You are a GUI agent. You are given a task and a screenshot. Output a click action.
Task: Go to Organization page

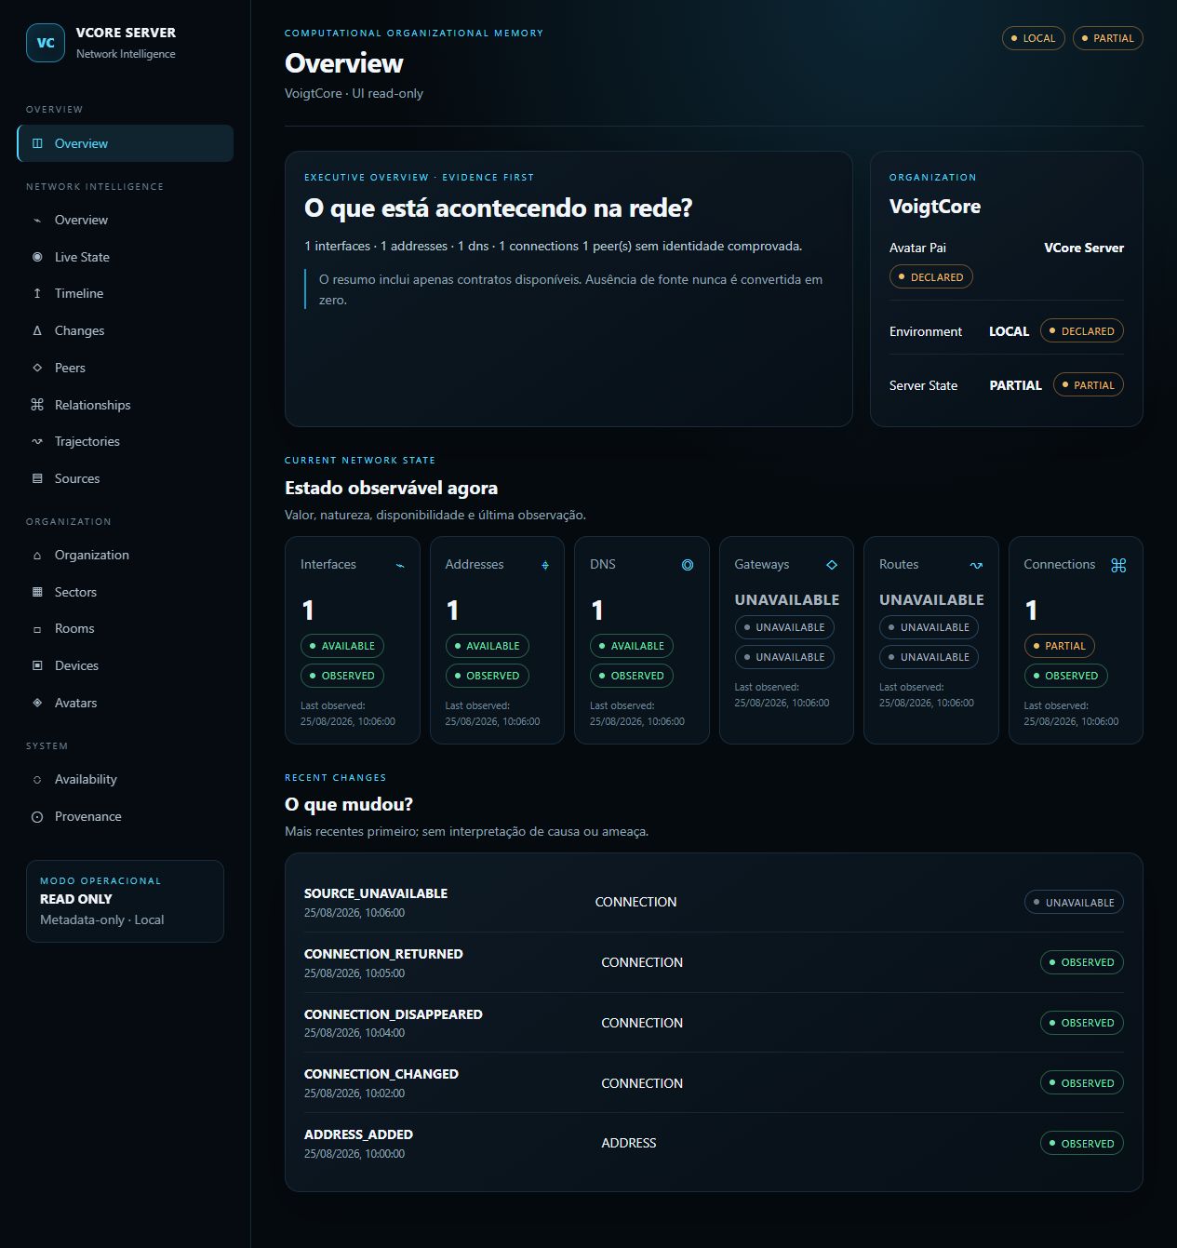click(x=125, y=555)
